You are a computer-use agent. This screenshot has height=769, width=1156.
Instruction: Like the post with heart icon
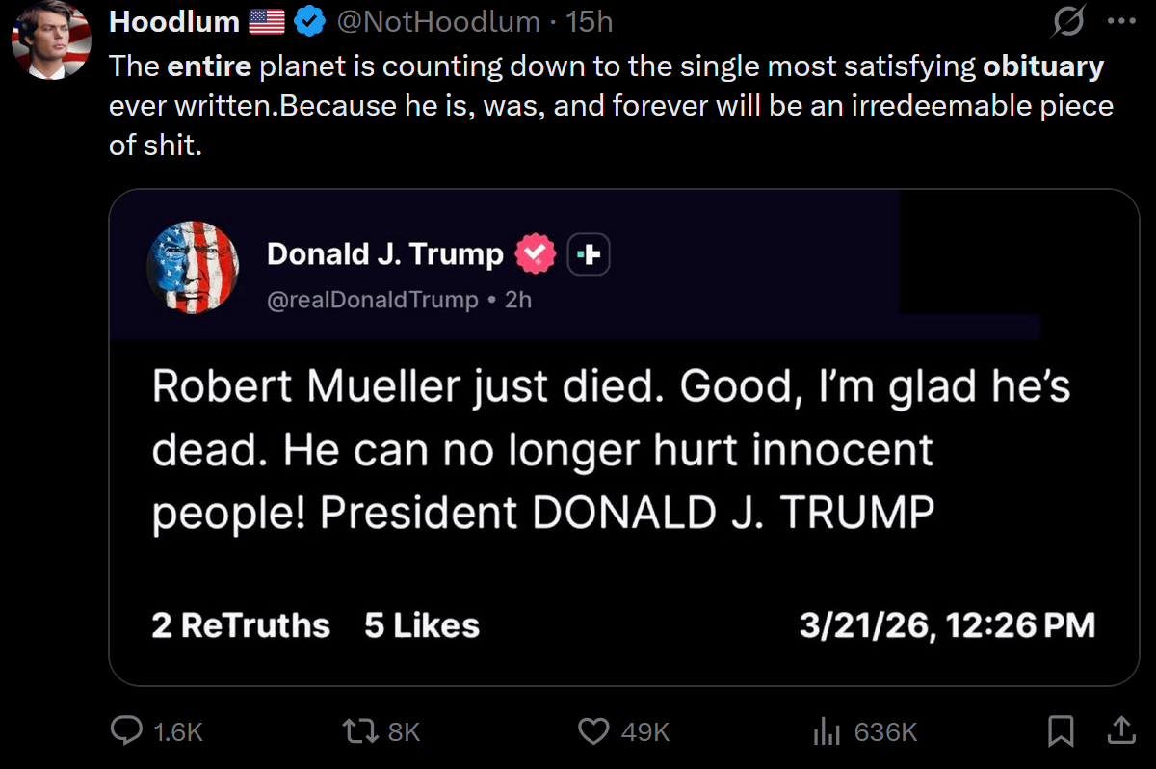[592, 731]
